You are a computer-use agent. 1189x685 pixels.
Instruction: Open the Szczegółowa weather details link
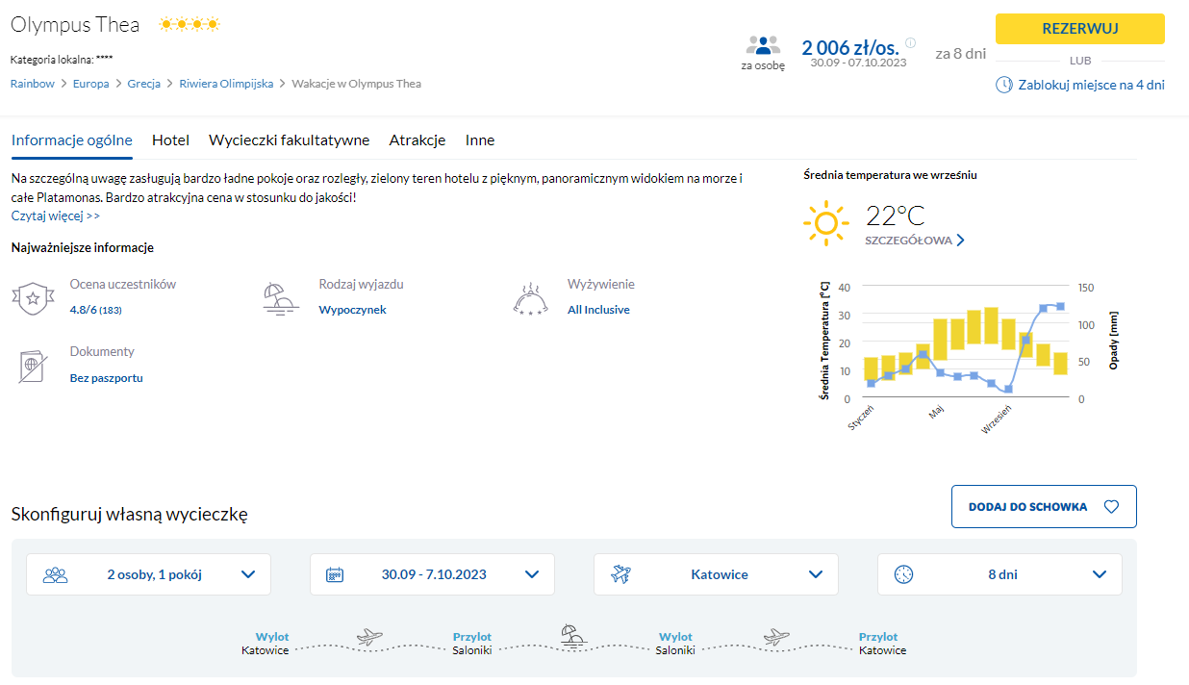(914, 241)
